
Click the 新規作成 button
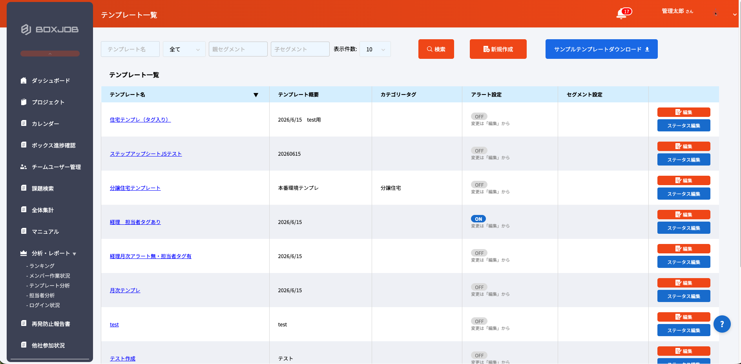[498, 49]
